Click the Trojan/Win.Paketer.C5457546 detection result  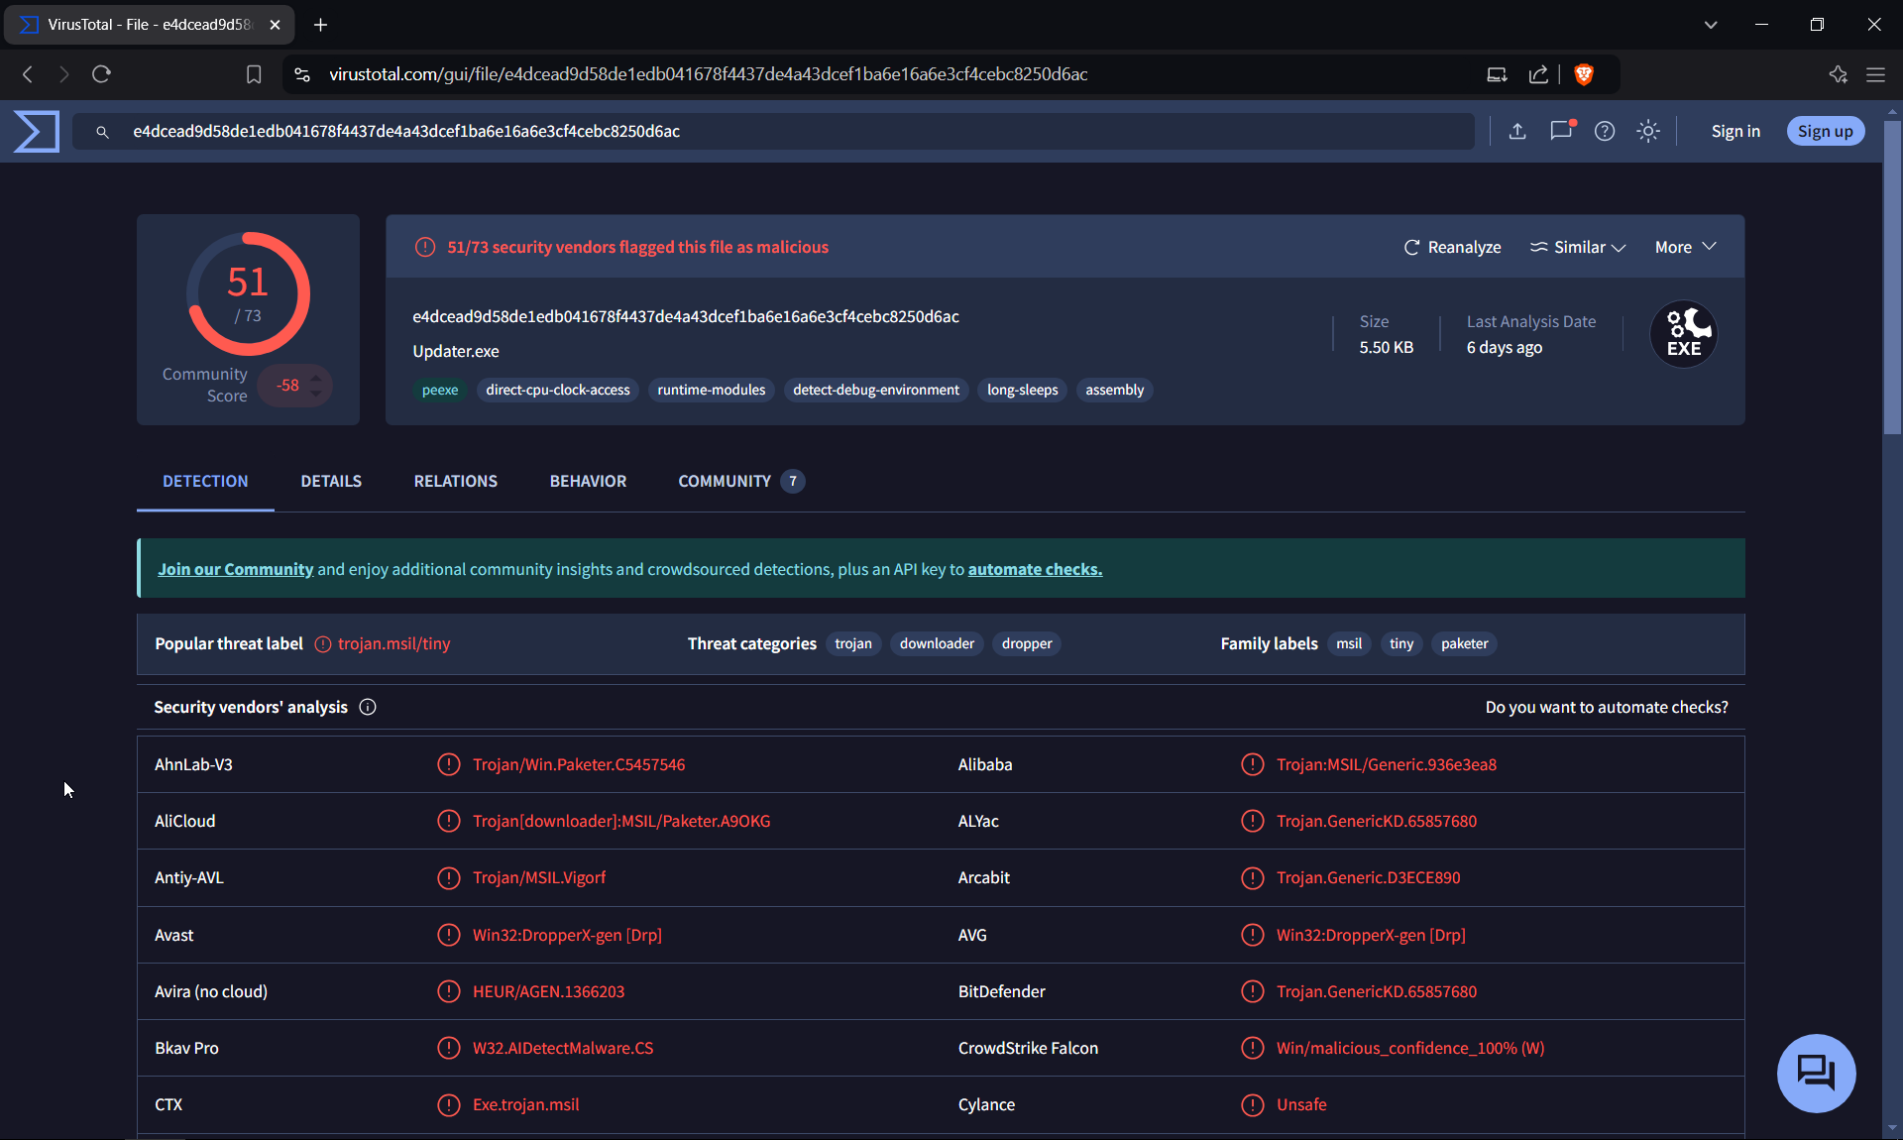(x=579, y=764)
